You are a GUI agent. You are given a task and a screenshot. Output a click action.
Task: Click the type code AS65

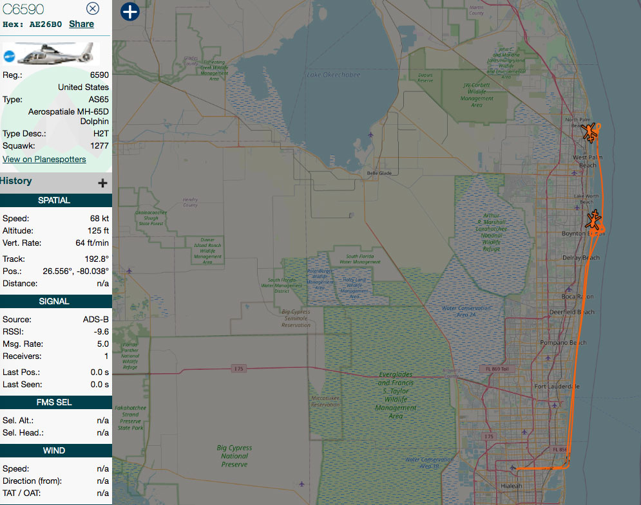point(99,100)
